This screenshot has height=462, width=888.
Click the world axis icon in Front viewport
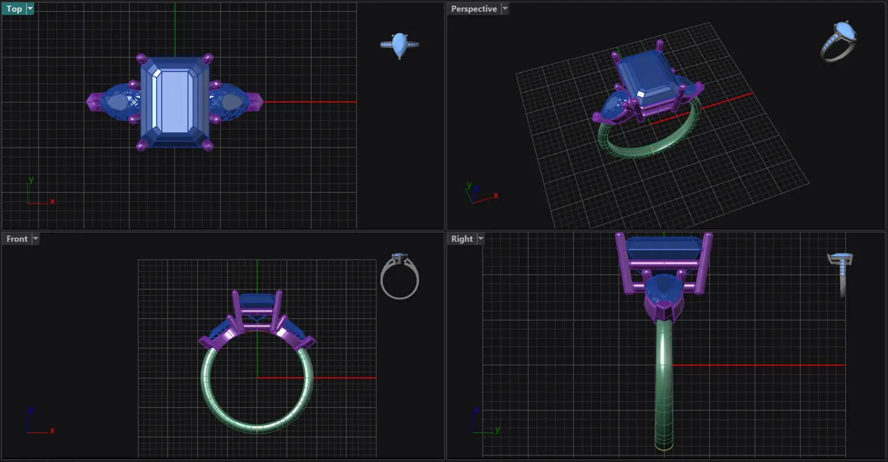point(40,421)
